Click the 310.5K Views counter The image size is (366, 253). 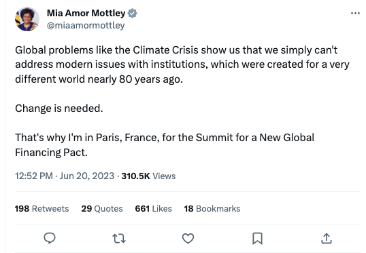148,176
